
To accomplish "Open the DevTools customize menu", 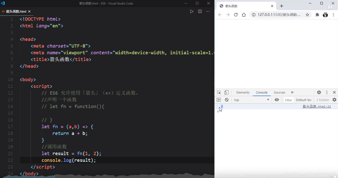I will coord(327,92).
